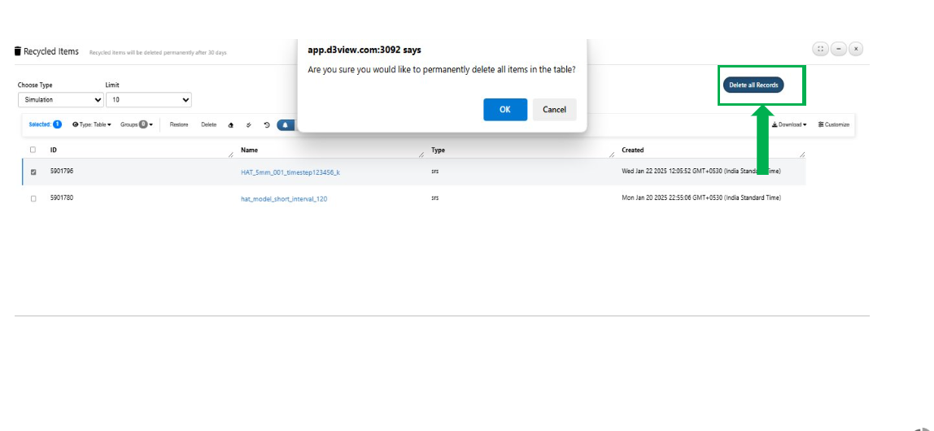Open the Limit dropdown showing 10

coord(149,100)
